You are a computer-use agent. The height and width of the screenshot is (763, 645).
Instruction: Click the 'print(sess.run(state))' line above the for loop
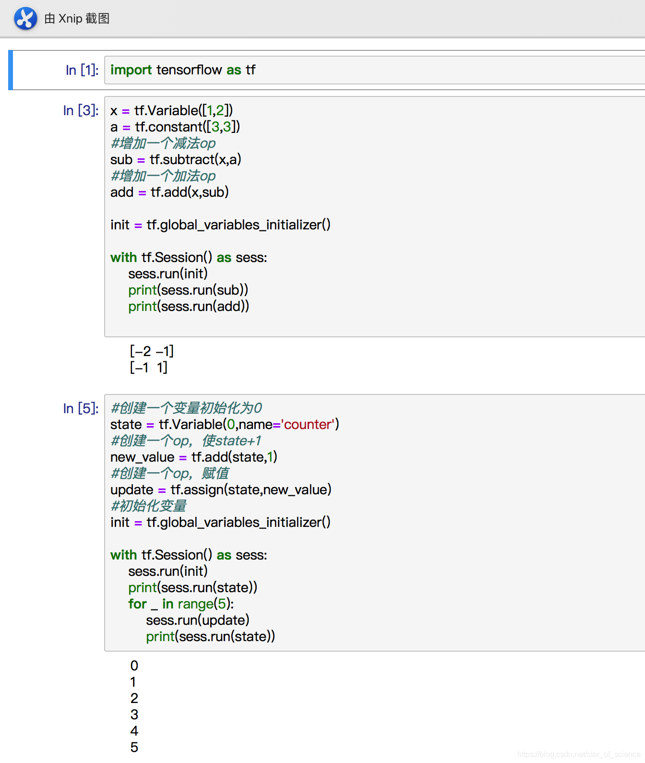pyautogui.click(x=193, y=587)
